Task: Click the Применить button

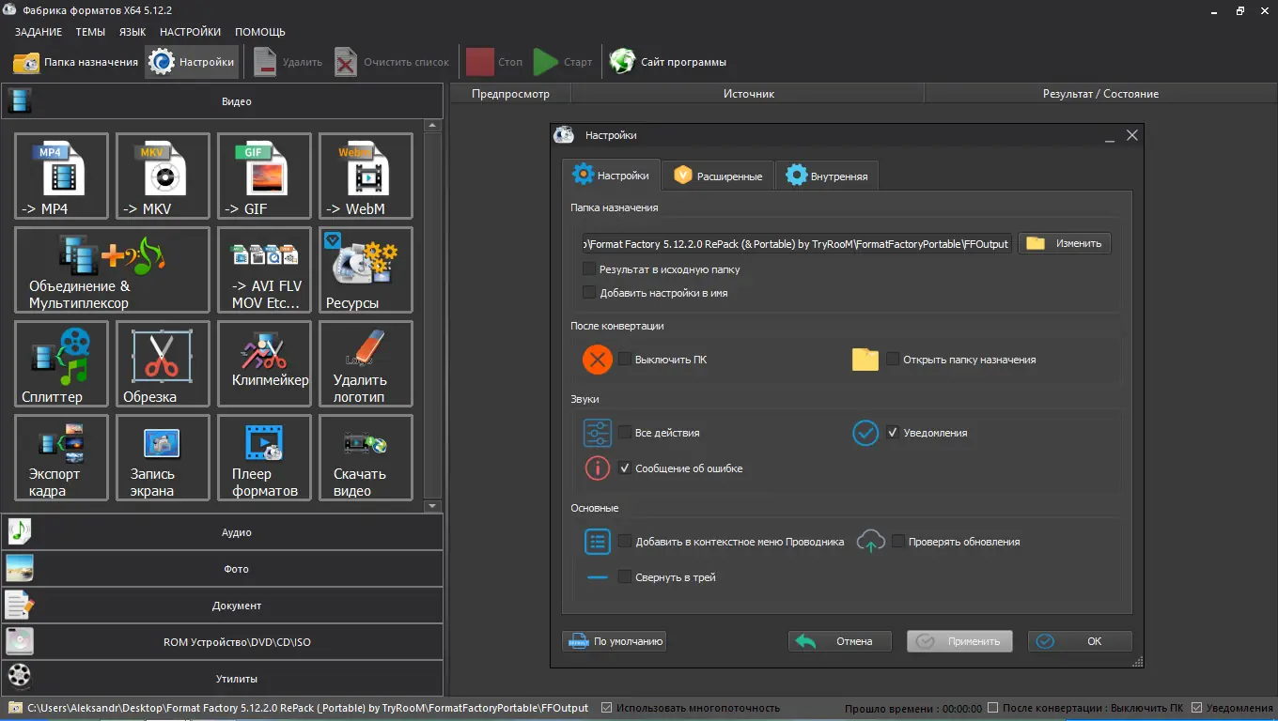Action: tap(959, 641)
